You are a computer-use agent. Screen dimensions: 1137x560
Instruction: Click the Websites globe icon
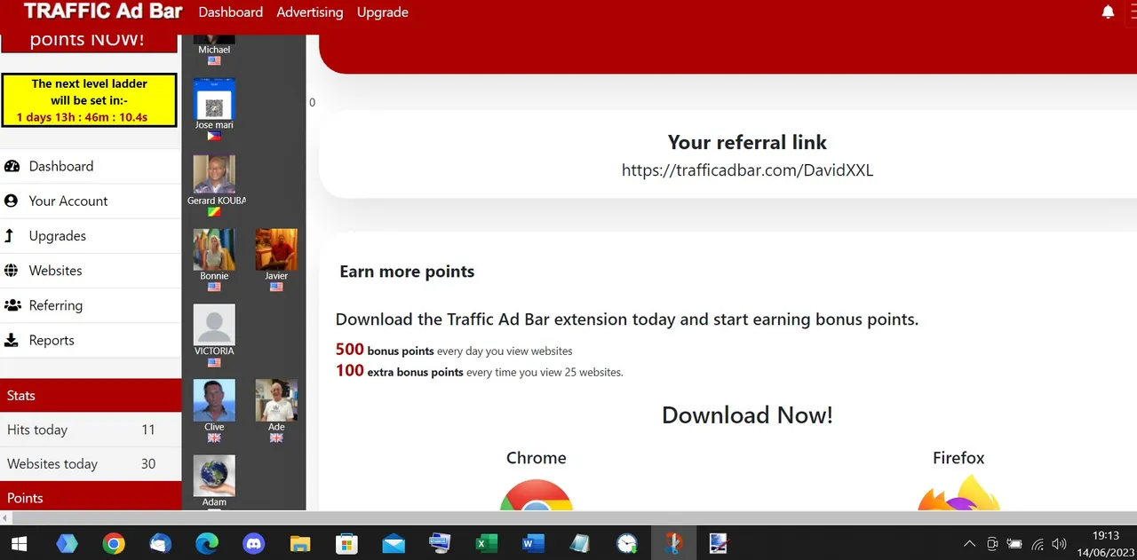pyautogui.click(x=12, y=271)
